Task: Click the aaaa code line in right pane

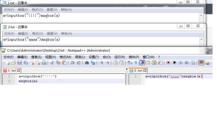Action: click(x=174, y=76)
